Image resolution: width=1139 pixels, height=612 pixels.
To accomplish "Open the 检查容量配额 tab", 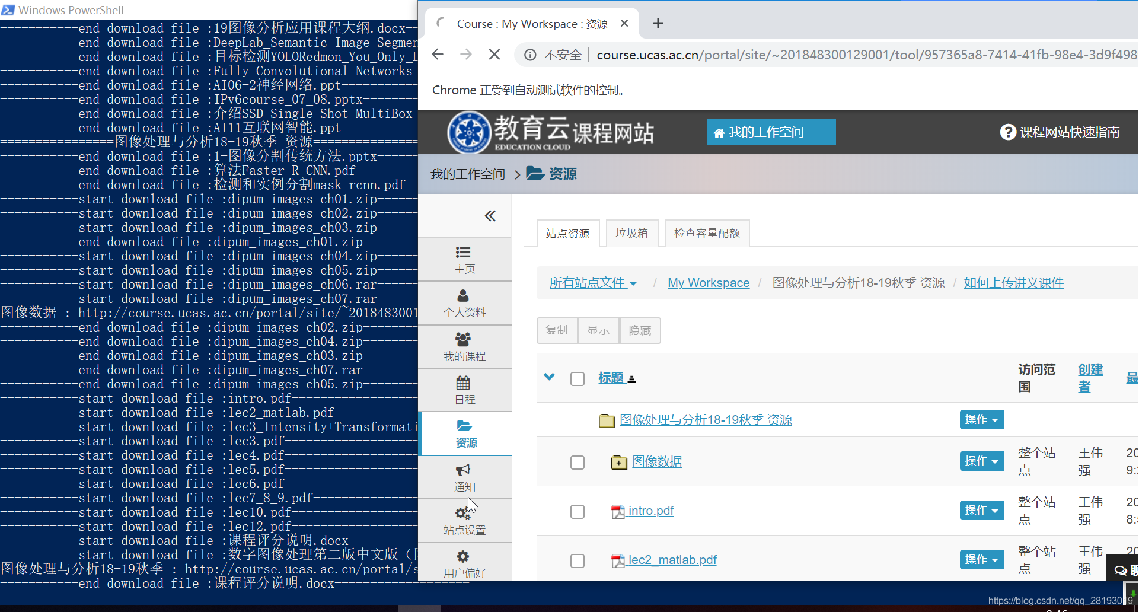I will click(x=707, y=232).
